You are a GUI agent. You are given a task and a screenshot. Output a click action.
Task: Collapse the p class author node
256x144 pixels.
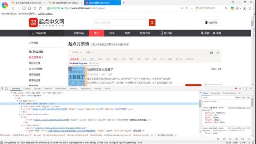click(x=22, y=125)
